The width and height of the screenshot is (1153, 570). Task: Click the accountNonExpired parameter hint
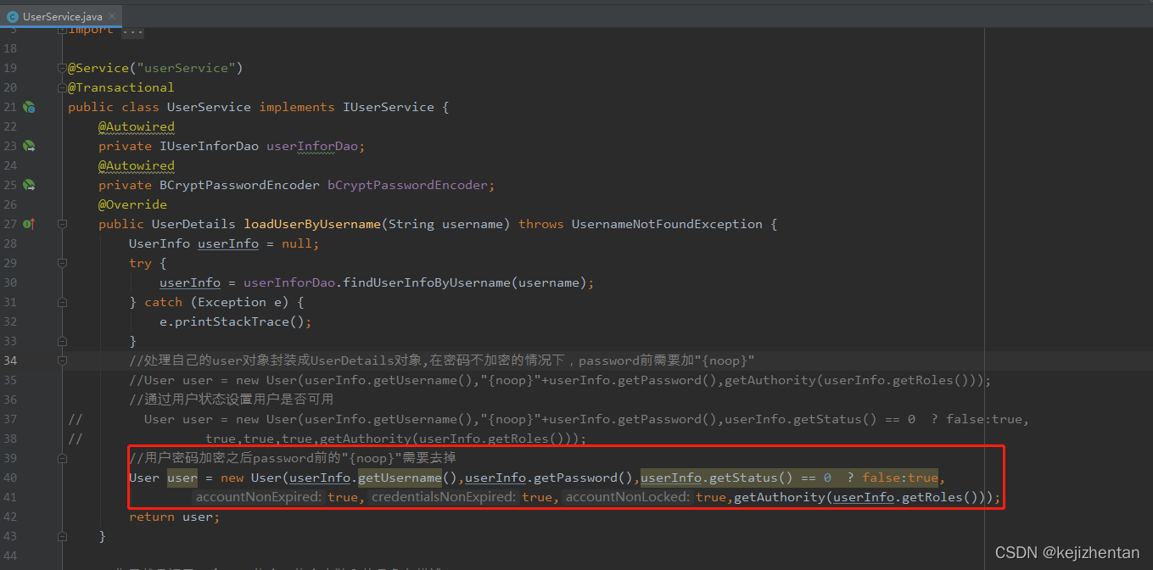click(x=258, y=497)
